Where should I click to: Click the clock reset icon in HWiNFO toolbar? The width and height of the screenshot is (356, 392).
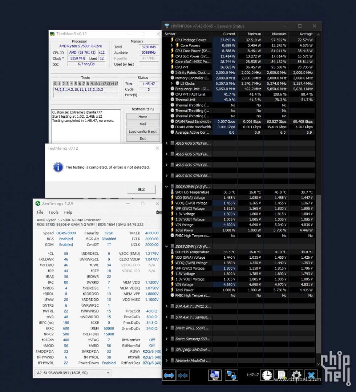267,375
